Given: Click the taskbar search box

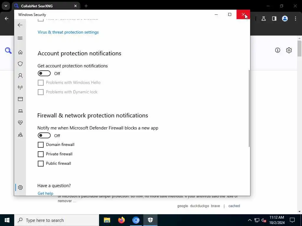Looking at the screenshot, I should [x=56, y=220].
